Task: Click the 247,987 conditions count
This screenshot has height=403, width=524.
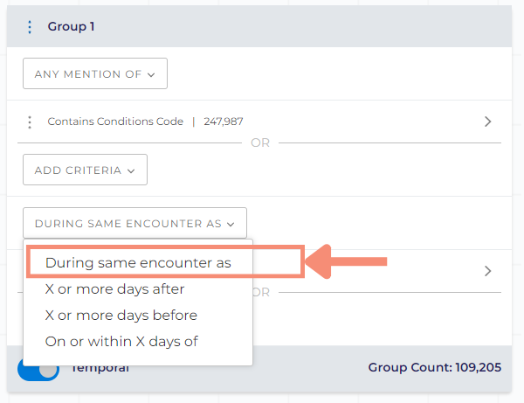Action: (x=224, y=122)
